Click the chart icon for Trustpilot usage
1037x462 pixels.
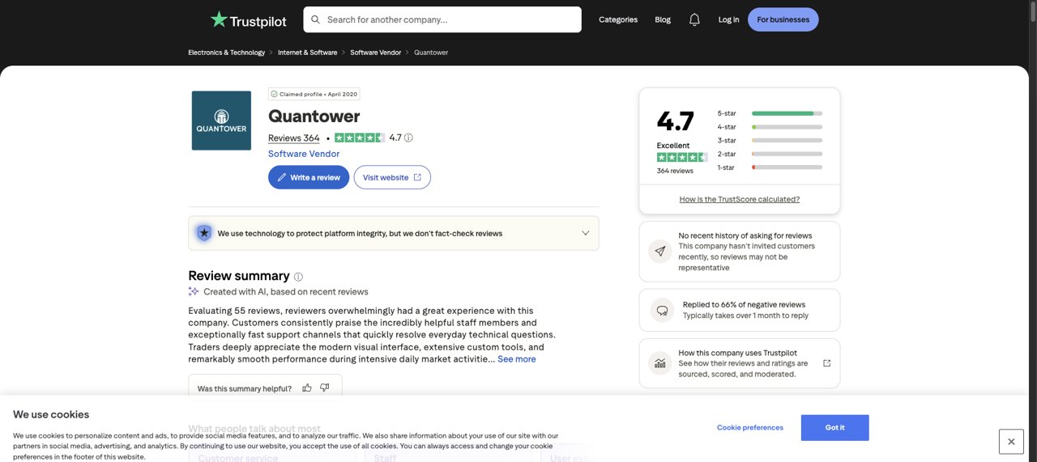(x=660, y=363)
